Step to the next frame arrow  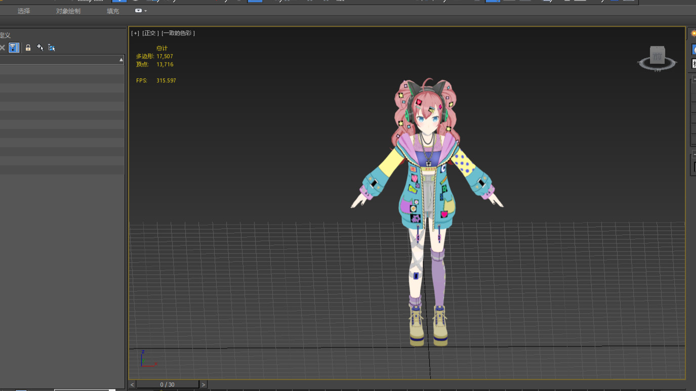click(203, 385)
